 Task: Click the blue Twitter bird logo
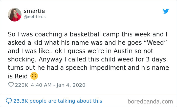click(166, 11)
